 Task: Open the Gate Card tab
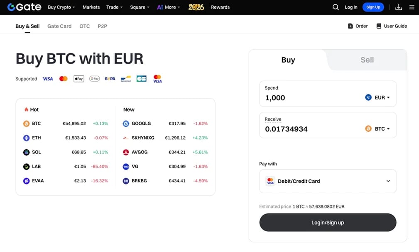pos(59,26)
